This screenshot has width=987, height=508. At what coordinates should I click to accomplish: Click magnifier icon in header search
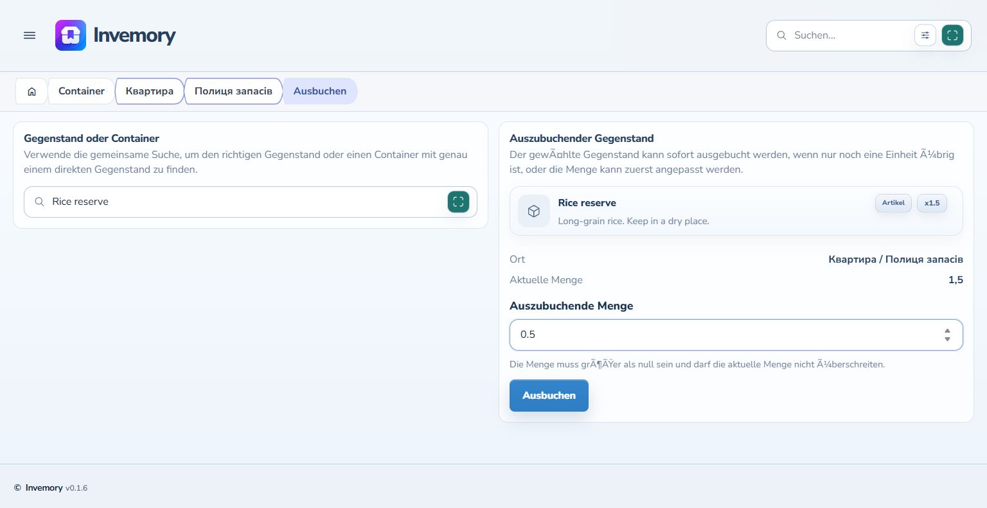pos(781,35)
